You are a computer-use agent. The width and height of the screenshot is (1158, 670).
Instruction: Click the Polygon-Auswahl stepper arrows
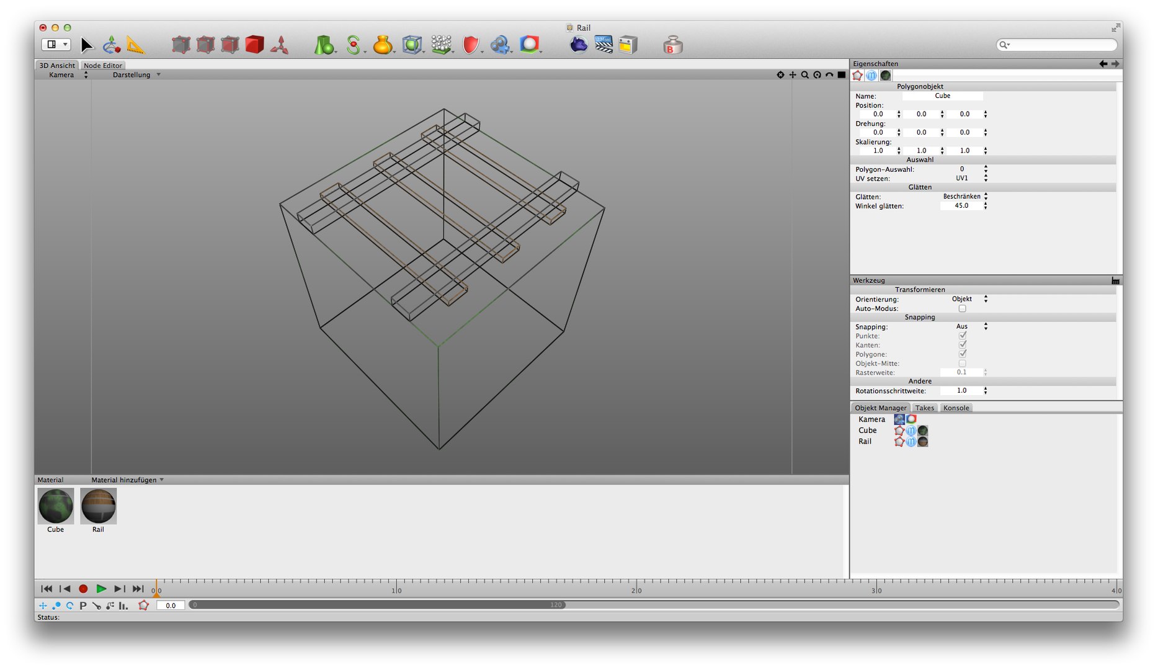coord(986,169)
